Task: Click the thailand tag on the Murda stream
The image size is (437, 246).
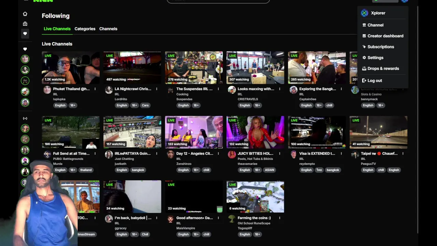Action: coord(86,170)
